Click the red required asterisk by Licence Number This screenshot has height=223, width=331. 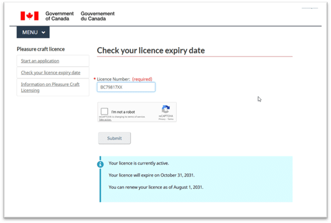click(95, 79)
